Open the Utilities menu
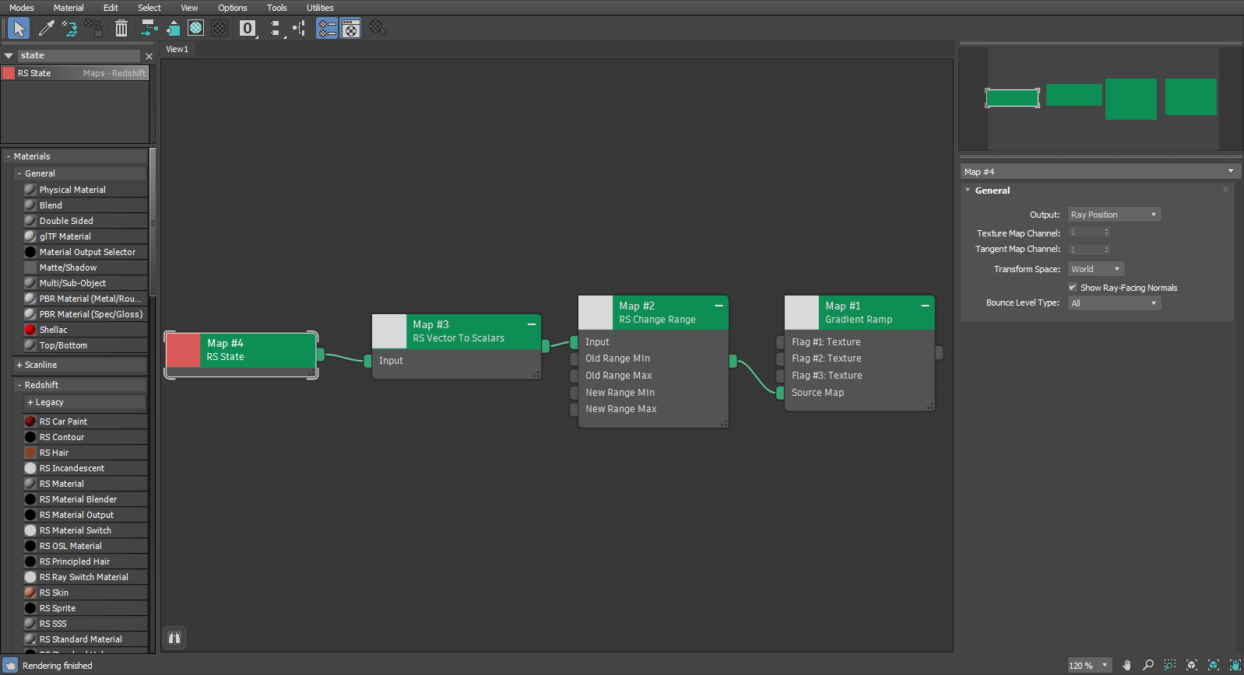1244x675 pixels. (320, 8)
